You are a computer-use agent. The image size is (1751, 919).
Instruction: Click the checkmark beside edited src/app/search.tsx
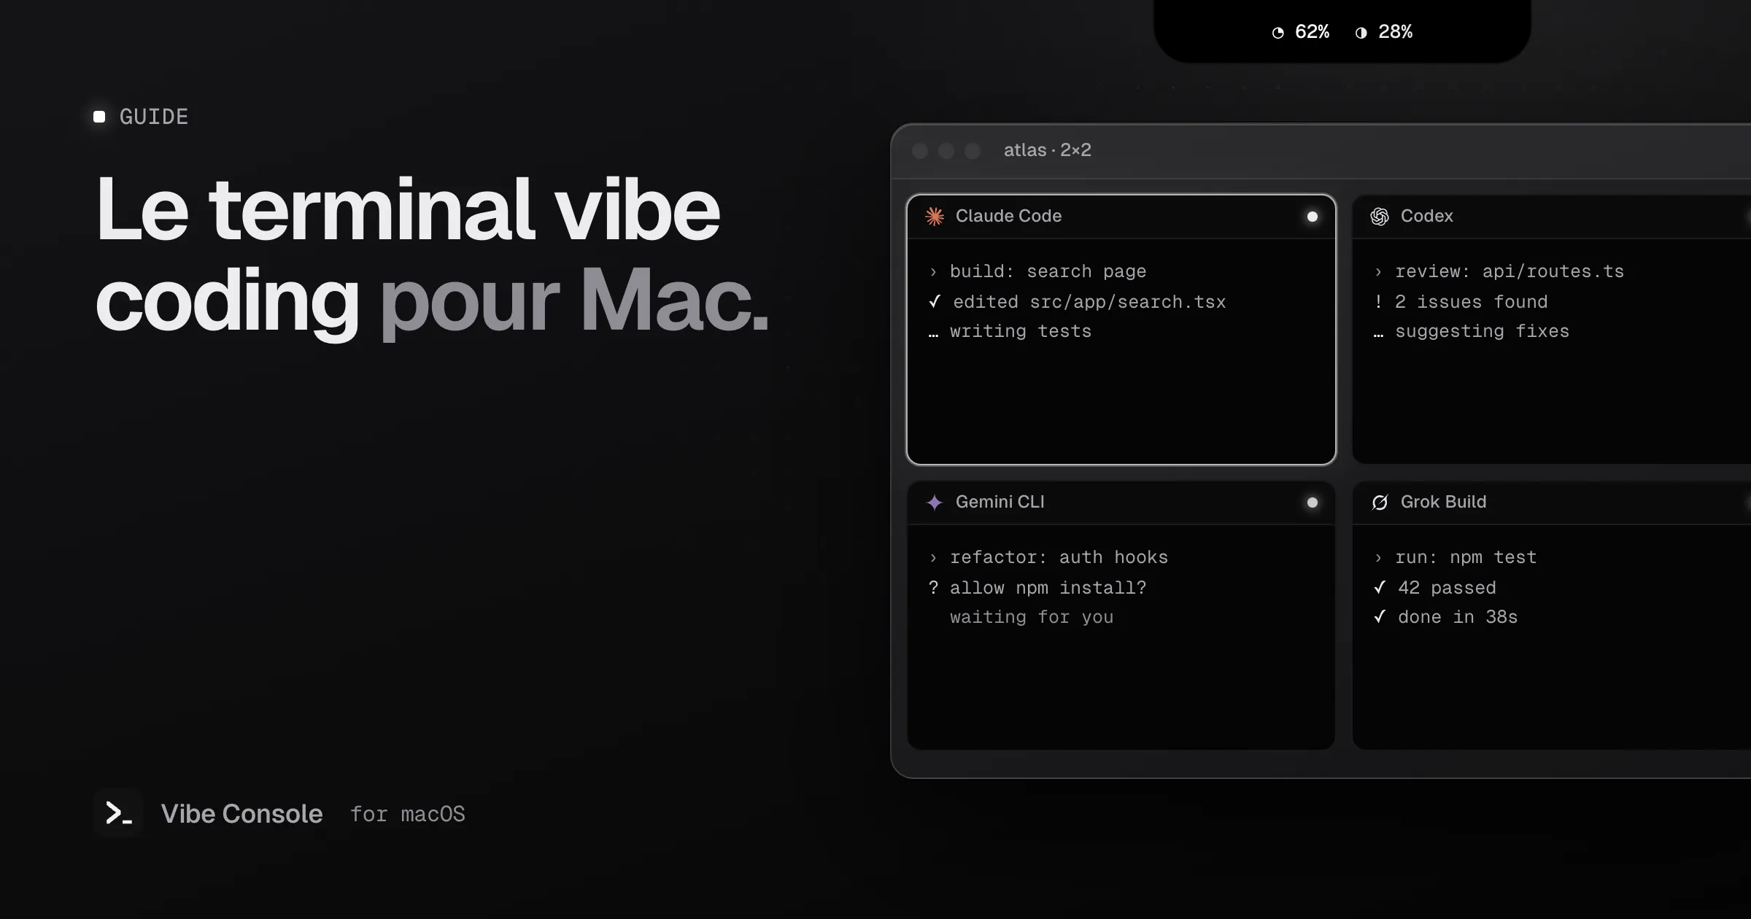pos(935,301)
